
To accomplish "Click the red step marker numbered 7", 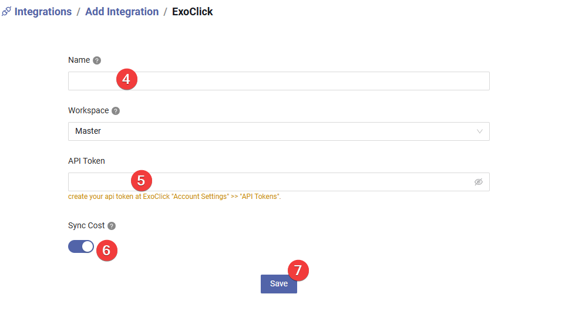I will [x=298, y=271].
